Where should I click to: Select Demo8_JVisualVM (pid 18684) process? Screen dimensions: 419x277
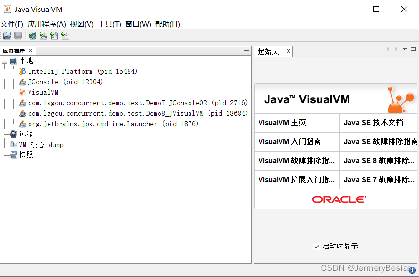coord(138,113)
